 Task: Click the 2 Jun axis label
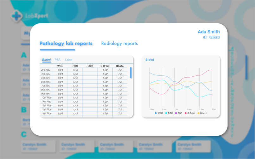point(164,109)
